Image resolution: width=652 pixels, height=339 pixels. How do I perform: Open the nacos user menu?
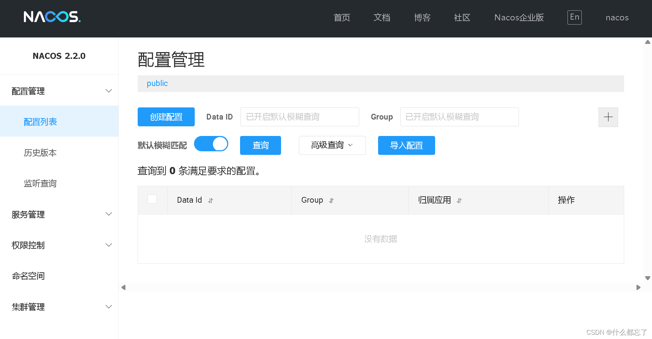617,17
